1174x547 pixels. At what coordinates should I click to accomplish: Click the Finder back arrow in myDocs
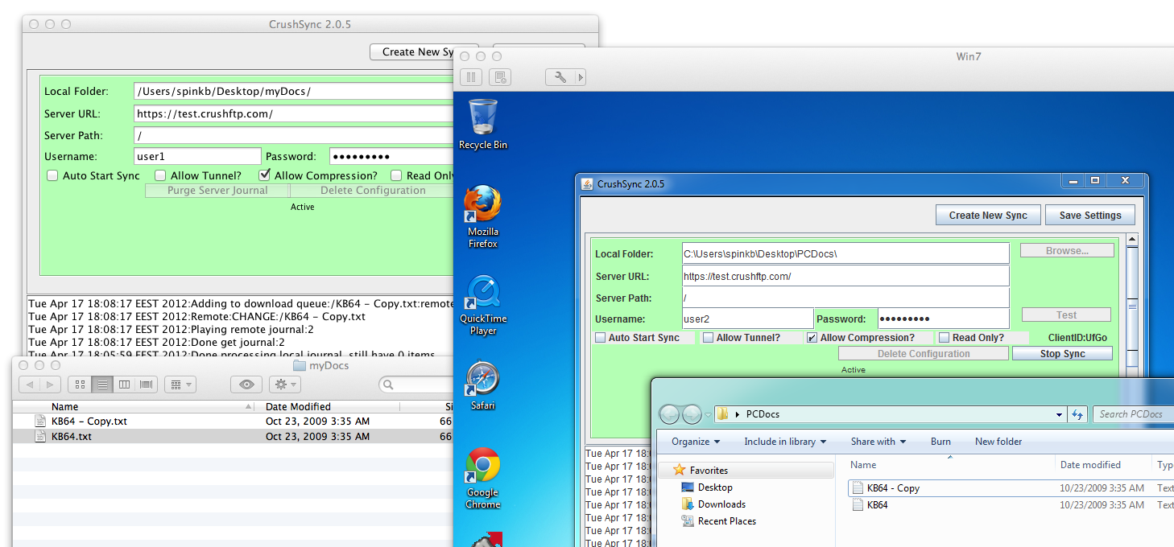point(30,385)
